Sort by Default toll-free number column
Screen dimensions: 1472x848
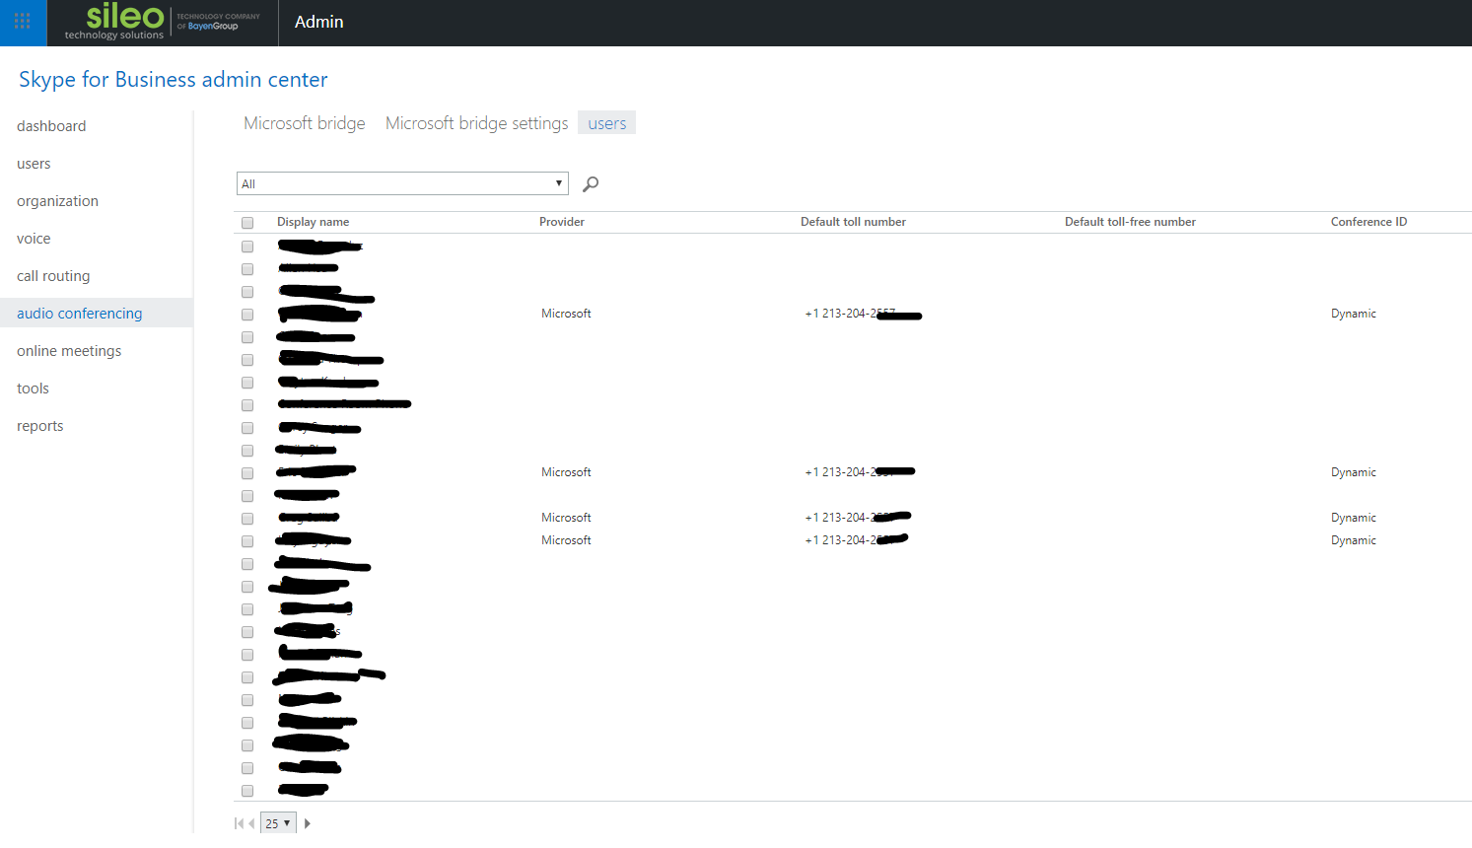click(1130, 222)
